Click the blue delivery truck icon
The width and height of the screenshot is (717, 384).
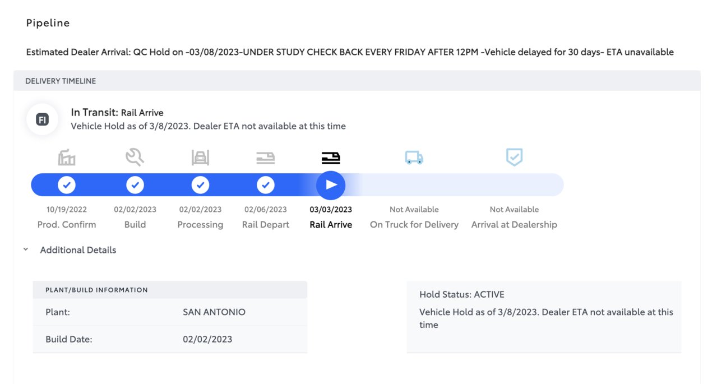coord(414,158)
